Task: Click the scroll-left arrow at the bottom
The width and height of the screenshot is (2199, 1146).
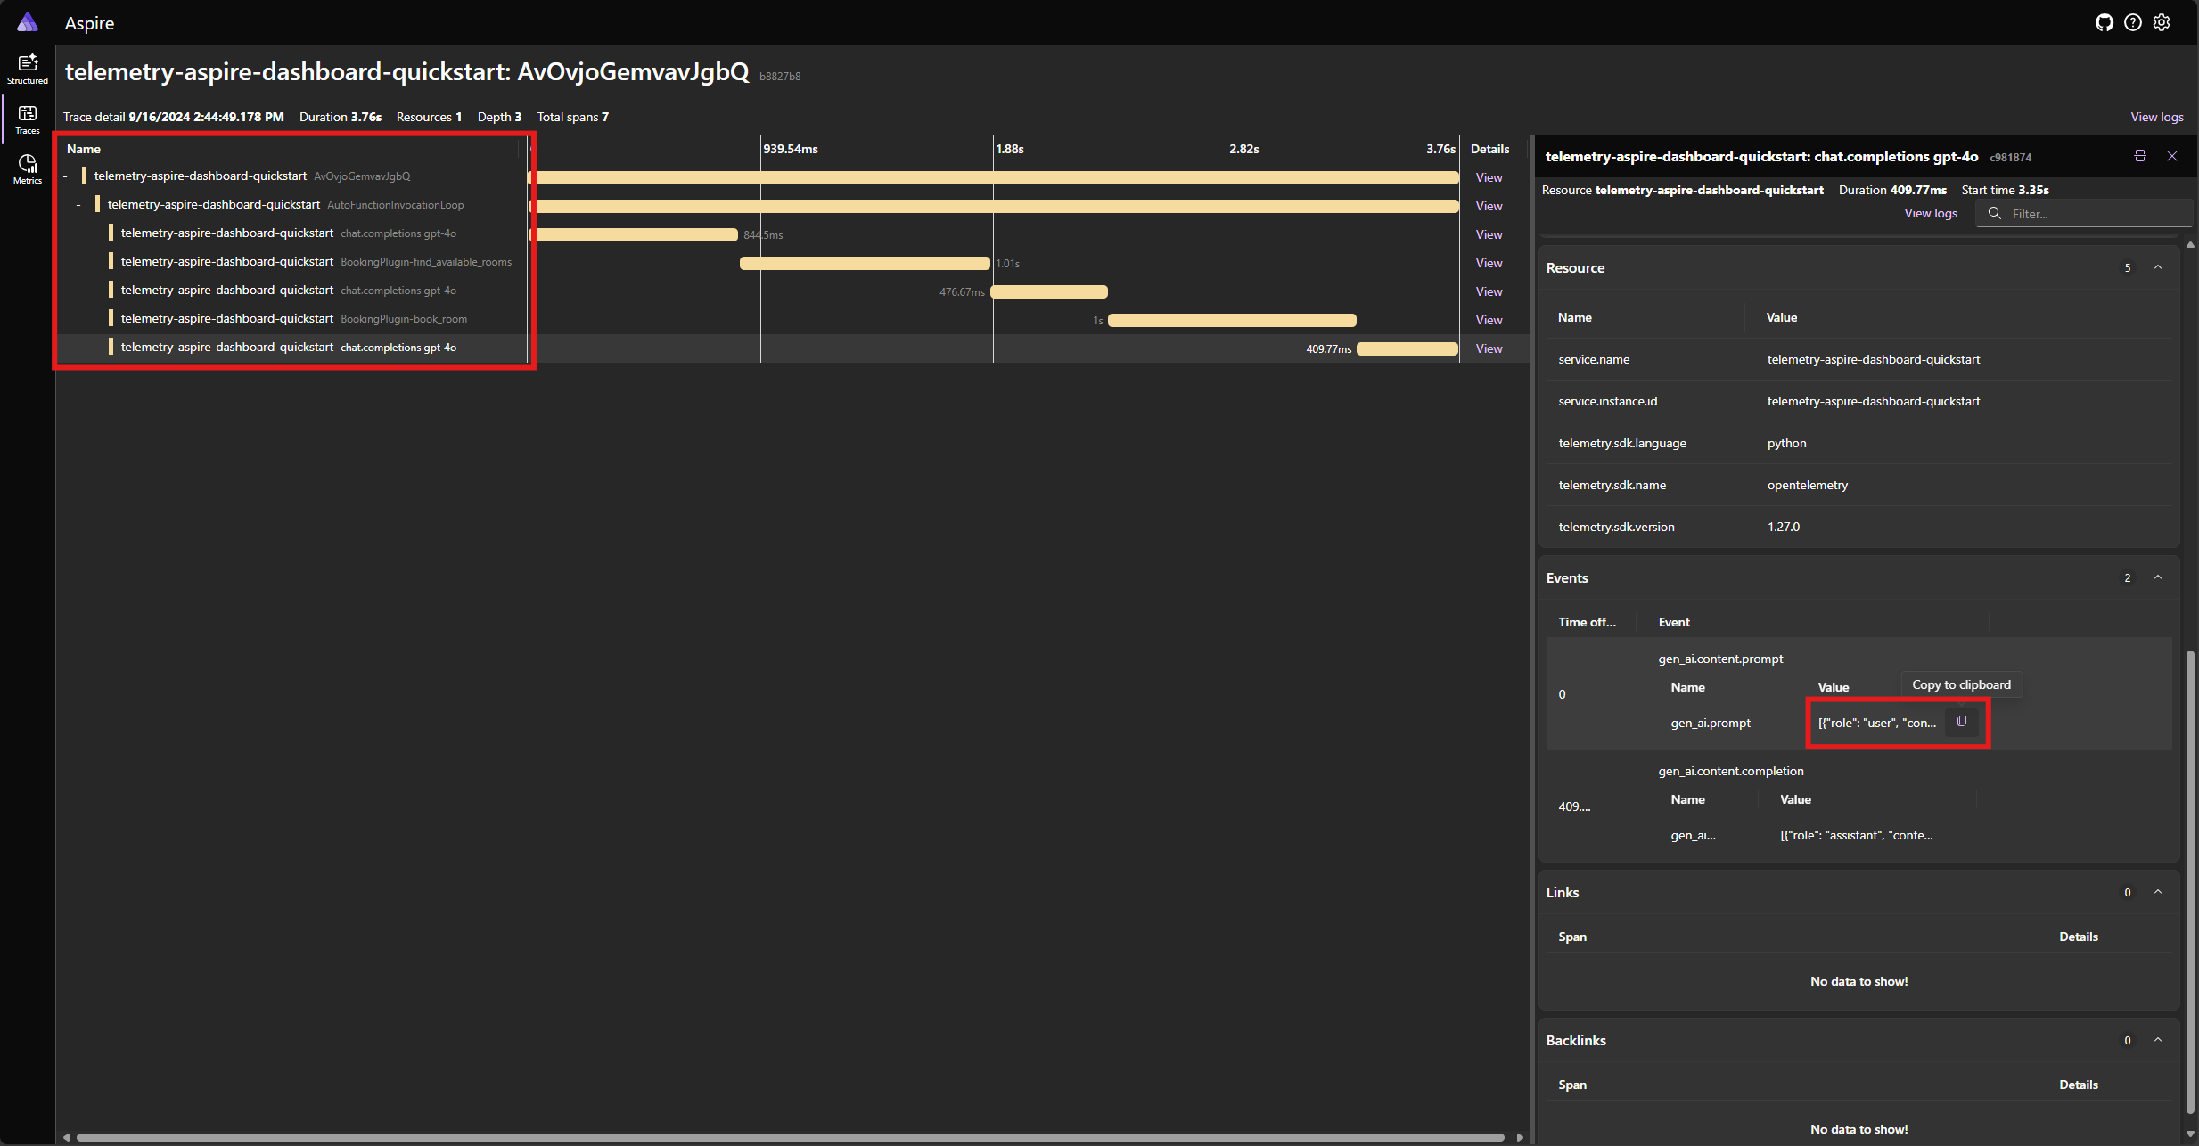Action: tap(66, 1137)
